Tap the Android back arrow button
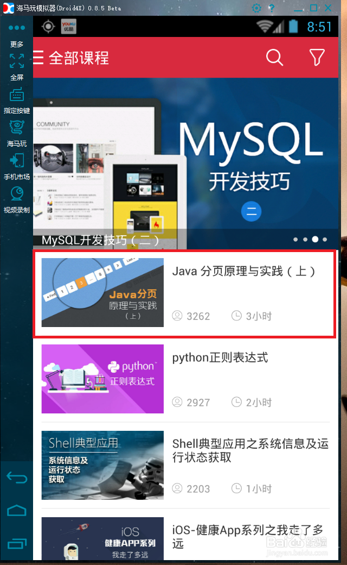Viewport: 347px width, 565px height. pos(17,478)
